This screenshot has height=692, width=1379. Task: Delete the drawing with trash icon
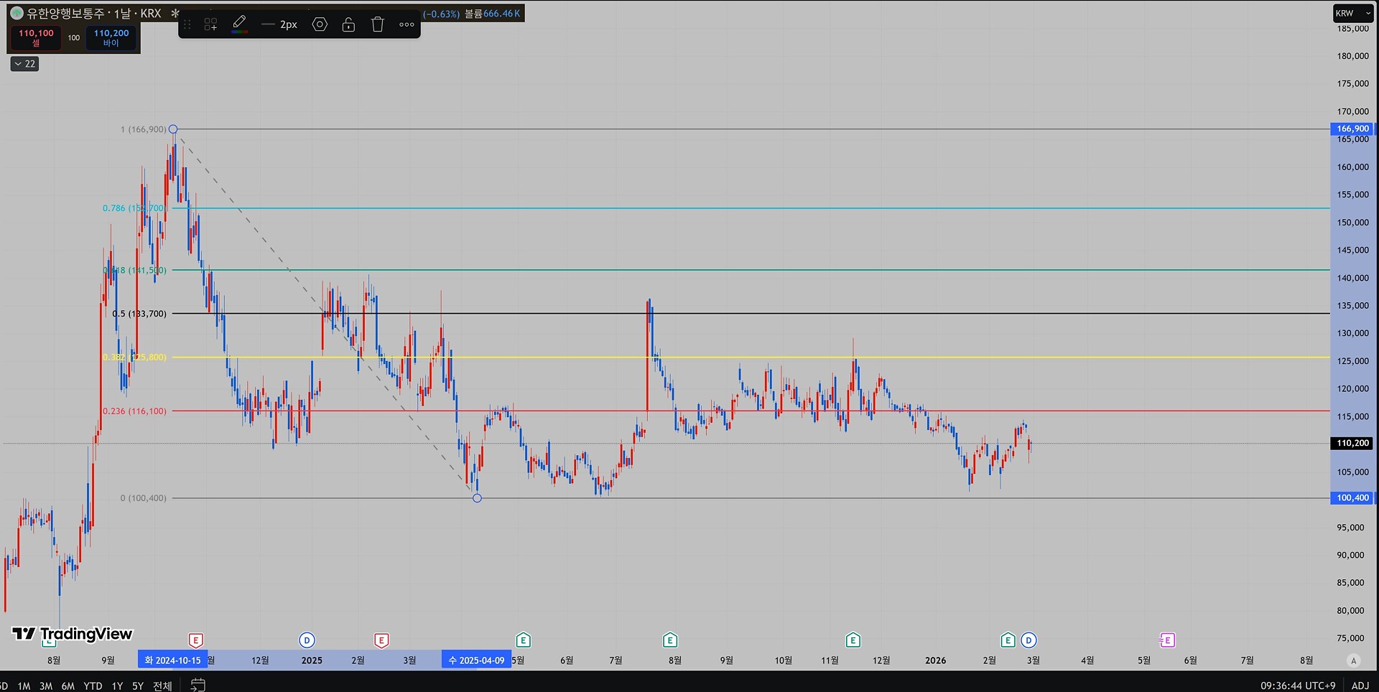[378, 24]
